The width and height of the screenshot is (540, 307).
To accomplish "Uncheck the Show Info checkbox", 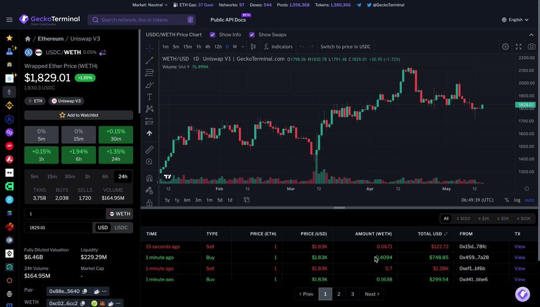I will click(x=213, y=35).
